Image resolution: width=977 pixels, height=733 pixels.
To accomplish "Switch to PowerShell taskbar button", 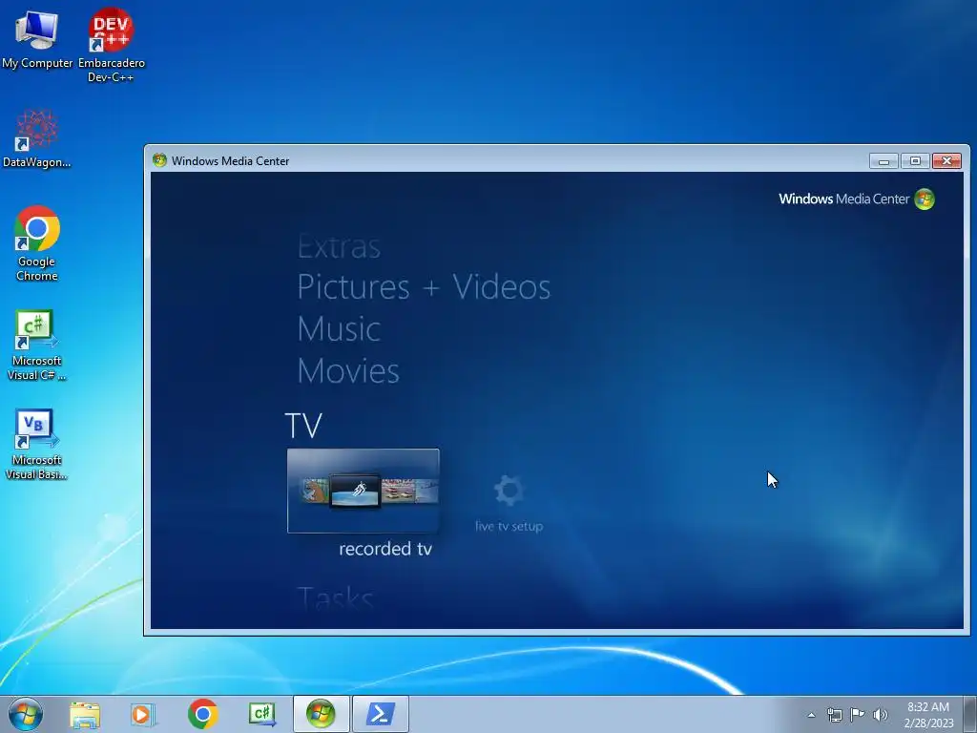I will 381,714.
